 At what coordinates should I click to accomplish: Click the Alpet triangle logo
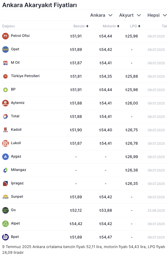tap(5, 224)
